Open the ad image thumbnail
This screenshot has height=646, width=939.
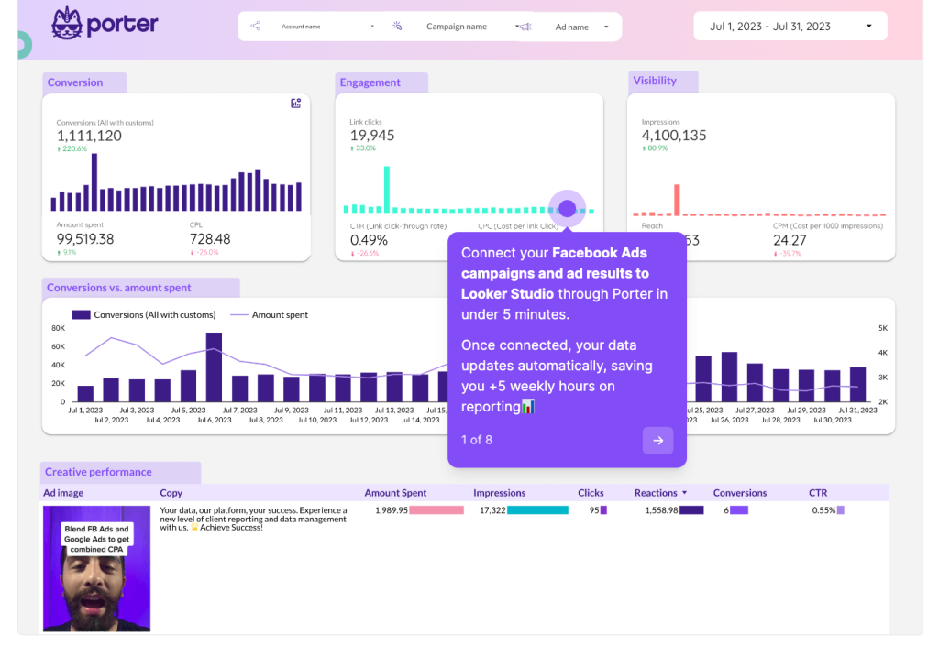click(x=96, y=568)
